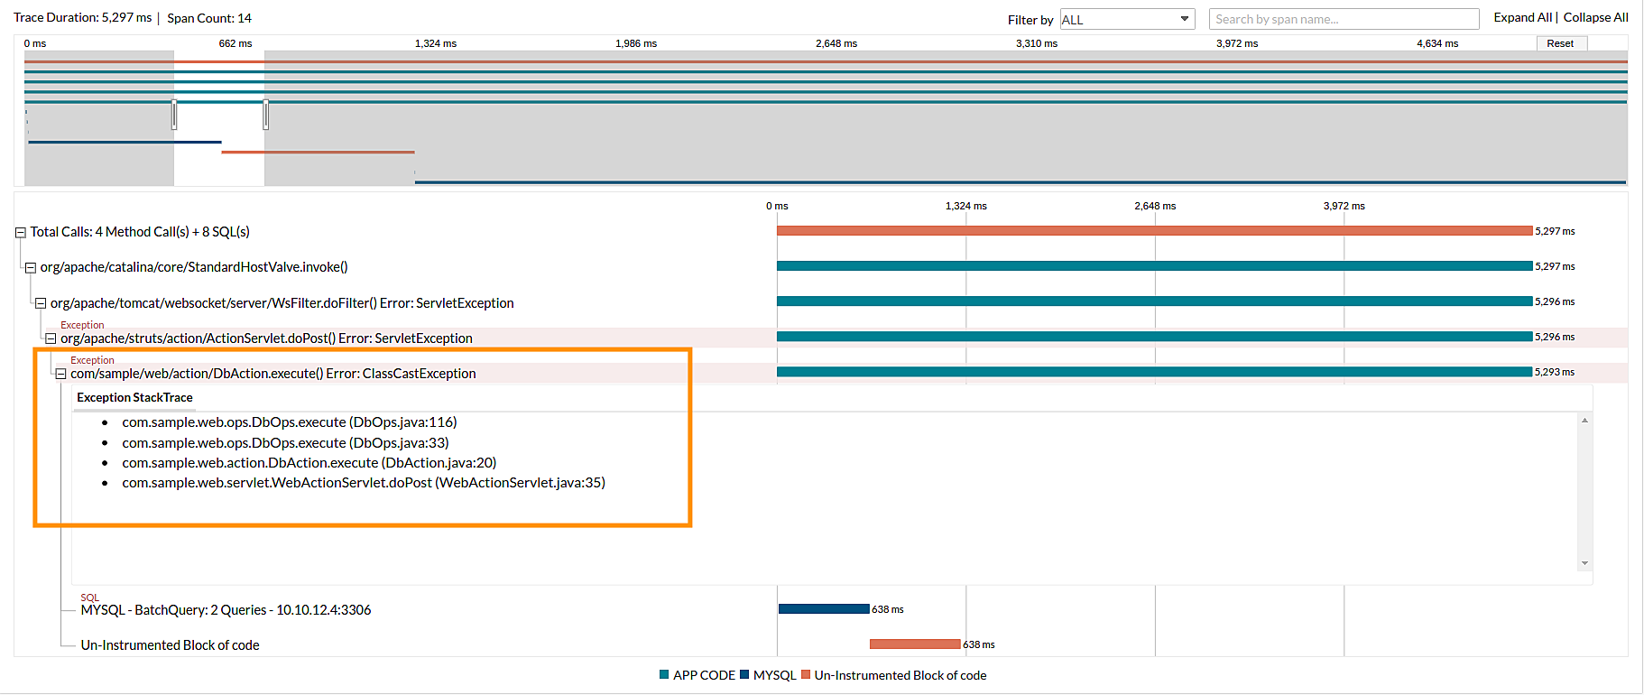Image resolution: width=1644 pixels, height=695 pixels.
Task: Click the 638 ms MYSQL duration bar
Action: click(823, 609)
